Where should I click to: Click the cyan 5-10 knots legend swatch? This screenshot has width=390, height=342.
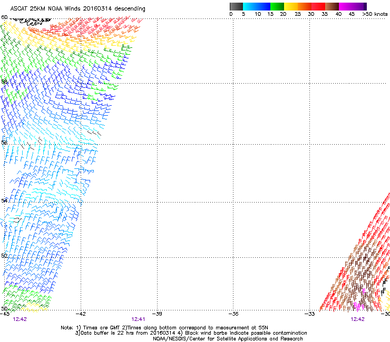[x=250, y=6]
